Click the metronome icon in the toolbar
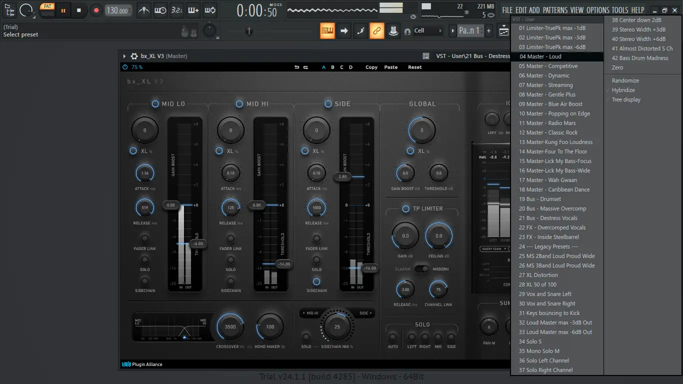Screen dimensions: 683x384 [144, 10]
